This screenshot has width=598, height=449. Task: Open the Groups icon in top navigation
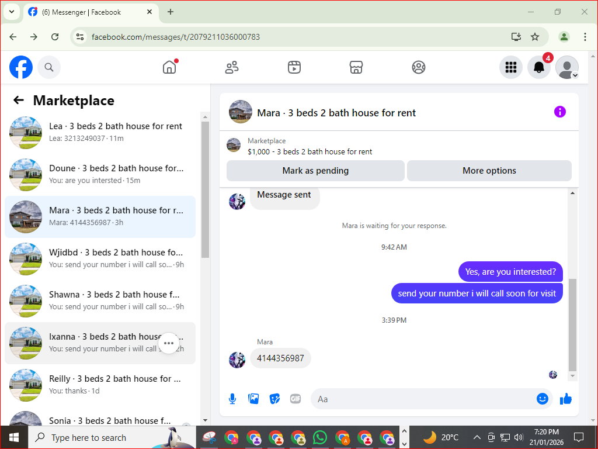[418, 67]
